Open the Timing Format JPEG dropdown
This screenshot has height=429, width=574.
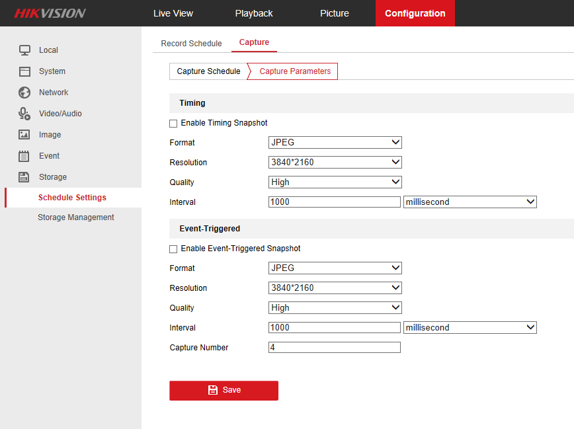tap(335, 143)
